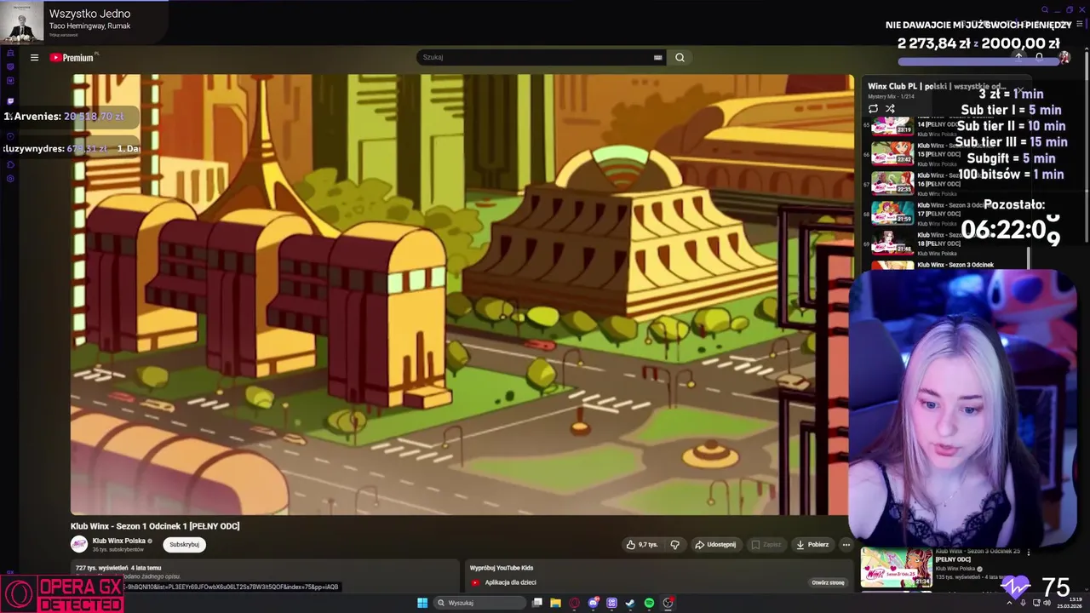Image resolution: width=1090 pixels, height=613 pixels.
Task: Open the taskbar clock showing 13:19
Action: point(1069,603)
